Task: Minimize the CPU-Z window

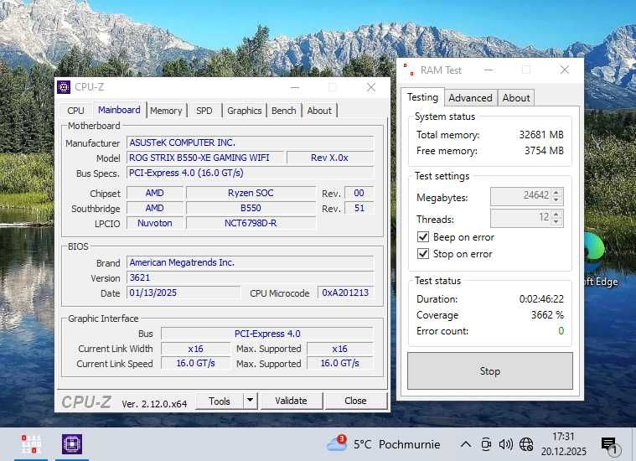Action: tap(295, 87)
